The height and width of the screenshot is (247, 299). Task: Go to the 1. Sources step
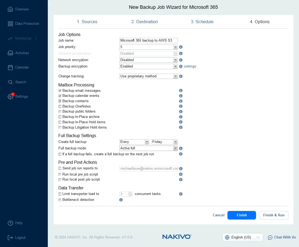tap(87, 22)
